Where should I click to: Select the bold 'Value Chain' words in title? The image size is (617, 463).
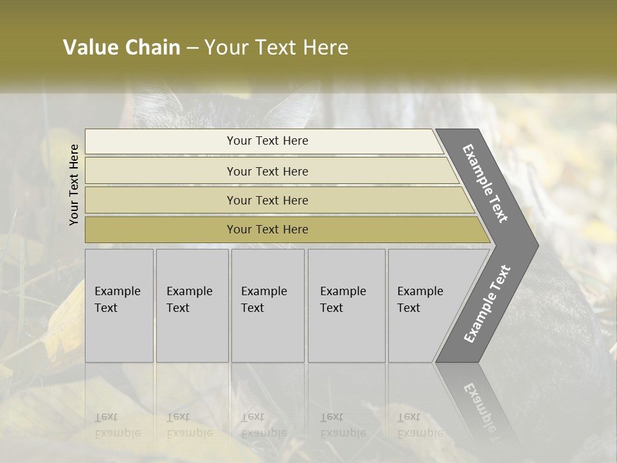pyautogui.click(x=121, y=48)
